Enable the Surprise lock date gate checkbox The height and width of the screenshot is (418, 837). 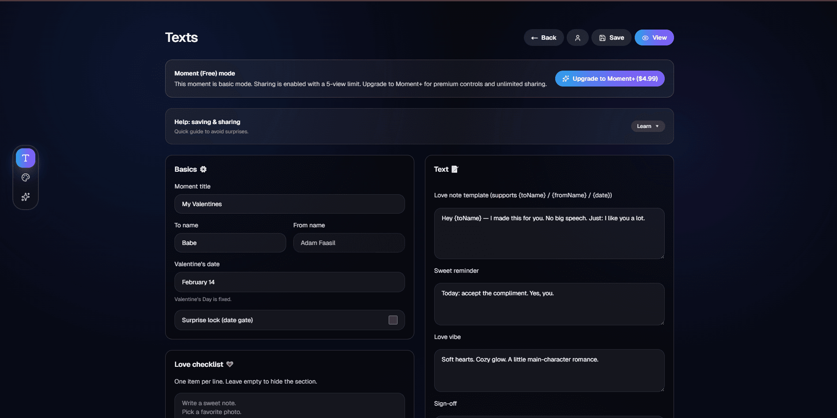[x=393, y=320]
